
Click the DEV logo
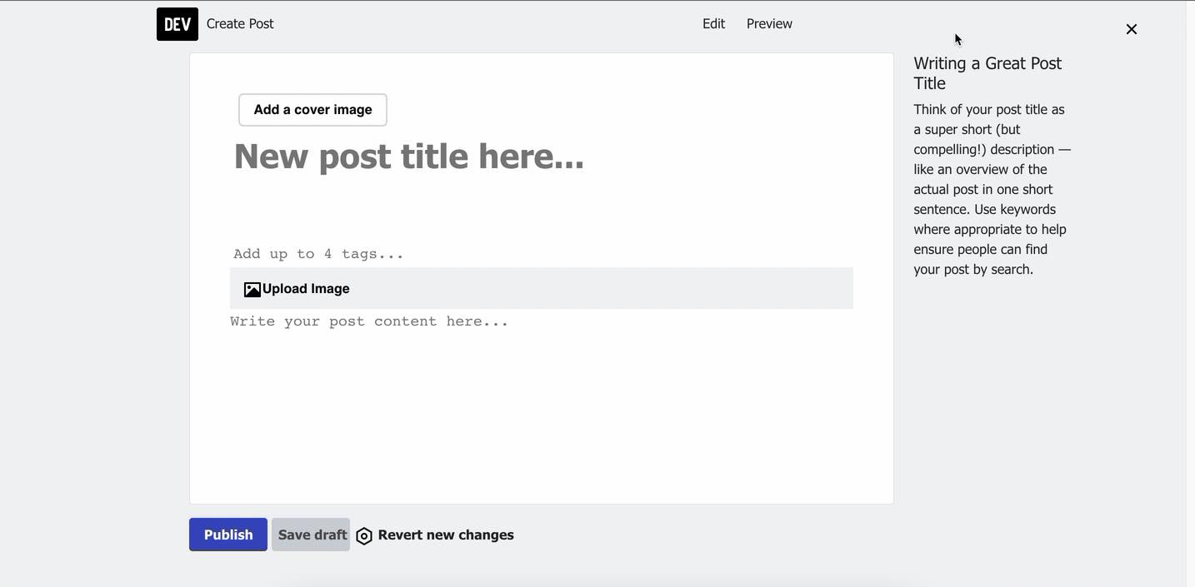177,24
